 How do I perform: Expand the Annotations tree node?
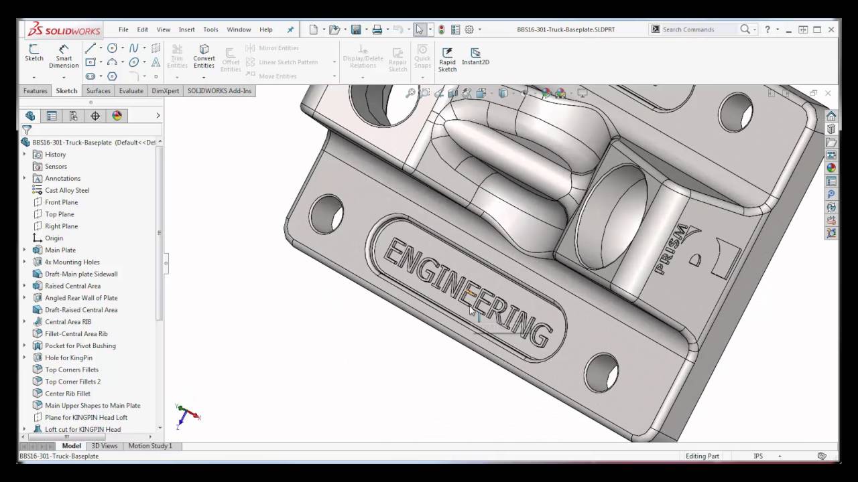(25, 178)
